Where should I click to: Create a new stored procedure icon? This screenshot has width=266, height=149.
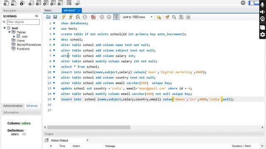[53, 3]
